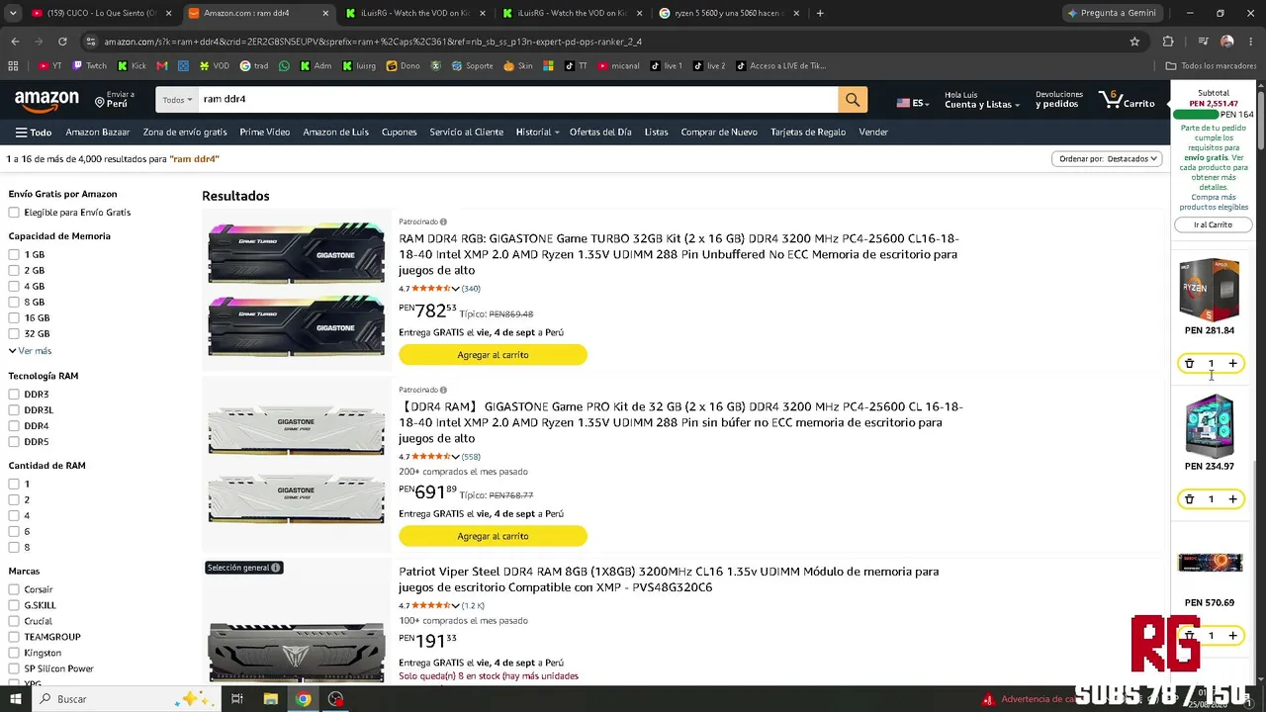Viewport: 1266px width, 712px height.
Task: Open the Soporte bookmark
Action: [x=473, y=66]
